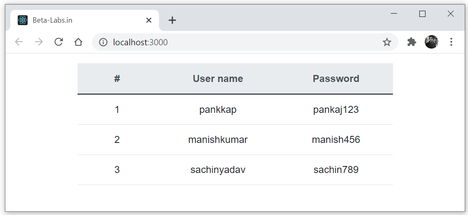Click the Password column header
Viewport: 468px width, 215px height.
(x=336, y=79)
